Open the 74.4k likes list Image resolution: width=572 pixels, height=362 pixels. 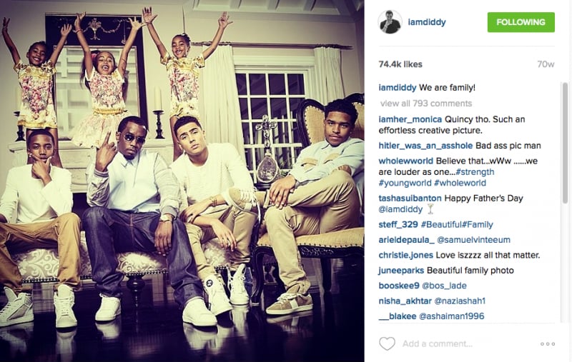[x=400, y=64]
